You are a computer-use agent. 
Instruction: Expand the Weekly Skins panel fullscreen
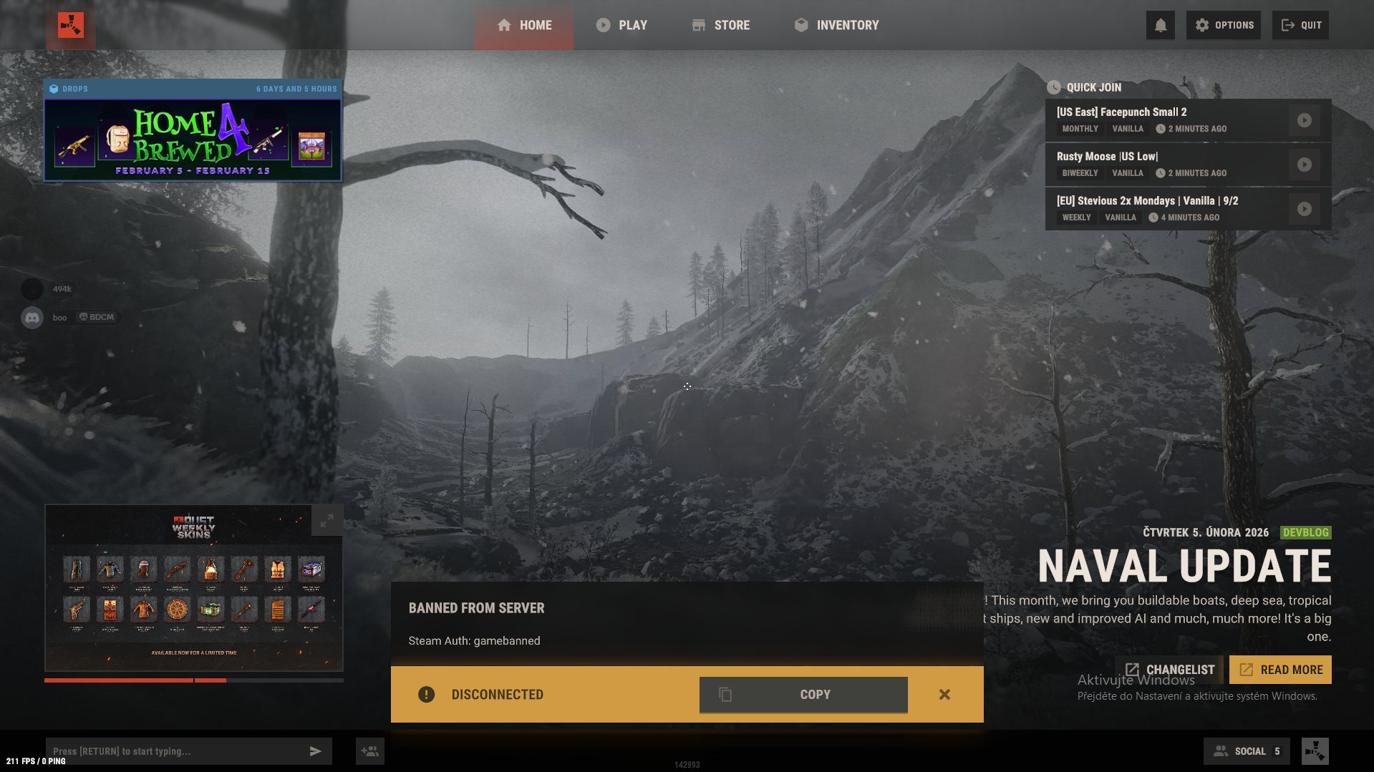(327, 521)
